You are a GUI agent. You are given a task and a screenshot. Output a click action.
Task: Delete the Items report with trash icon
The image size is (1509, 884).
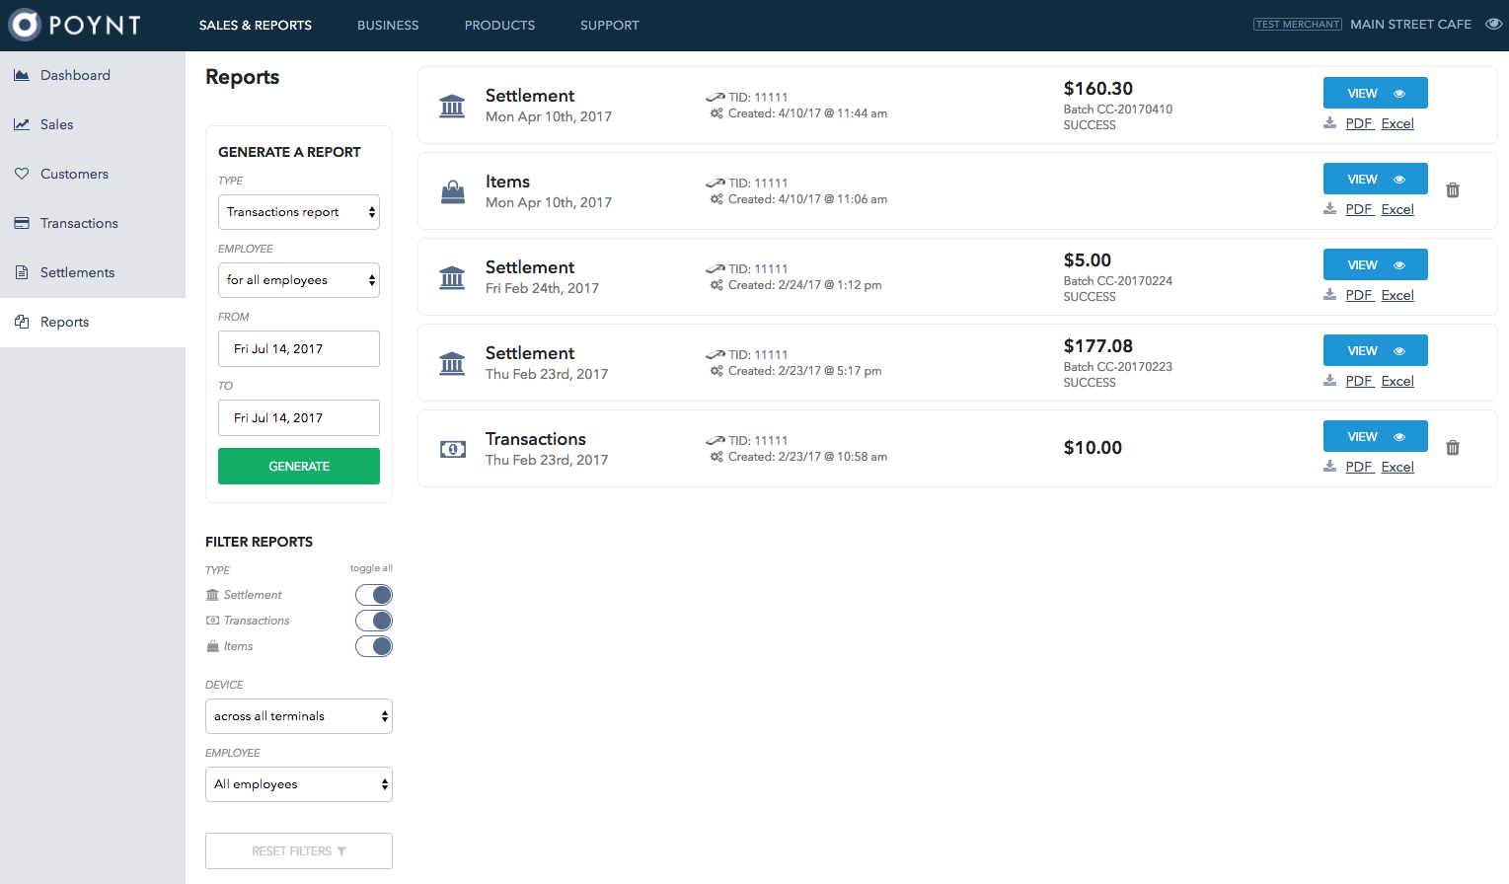[x=1453, y=190]
